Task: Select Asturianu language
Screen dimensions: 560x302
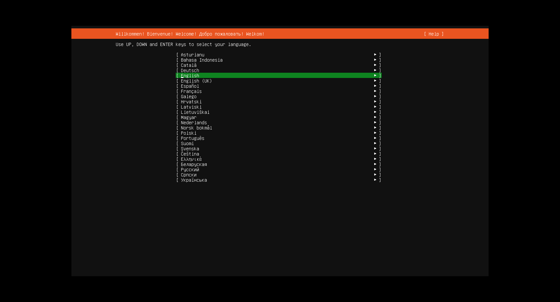Action: (x=279, y=55)
